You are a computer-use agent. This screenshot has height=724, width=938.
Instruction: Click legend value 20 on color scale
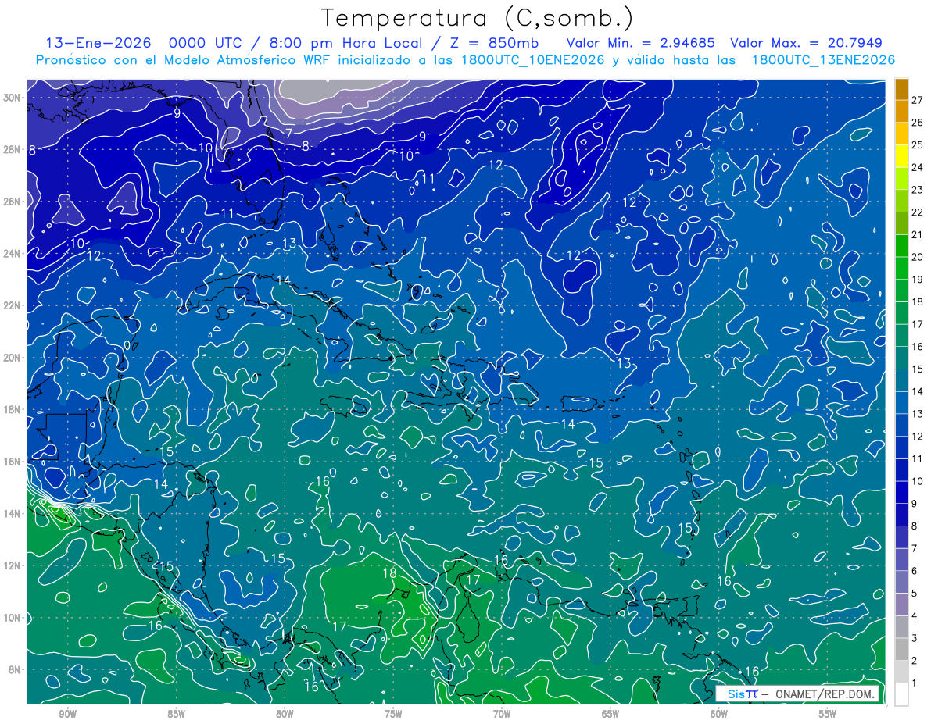918,257
